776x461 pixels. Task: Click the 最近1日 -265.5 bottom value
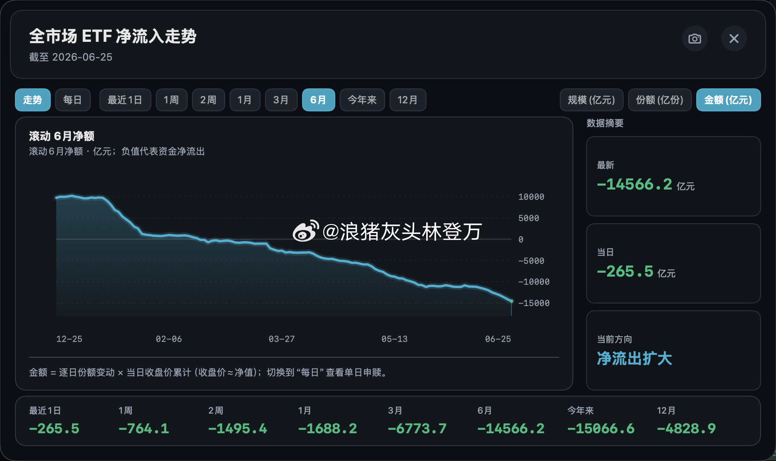coord(54,429)
